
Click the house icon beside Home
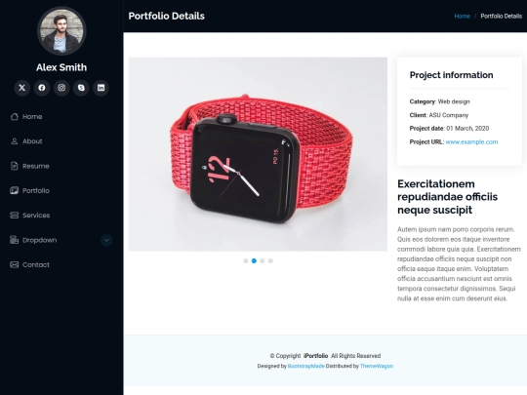click(x=14, y=117)
